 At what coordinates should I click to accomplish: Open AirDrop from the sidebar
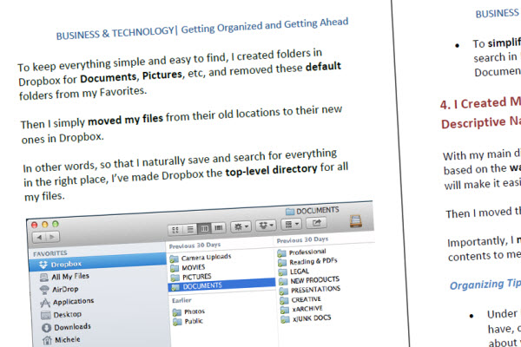pyautogui.click(x=65, y=289)
